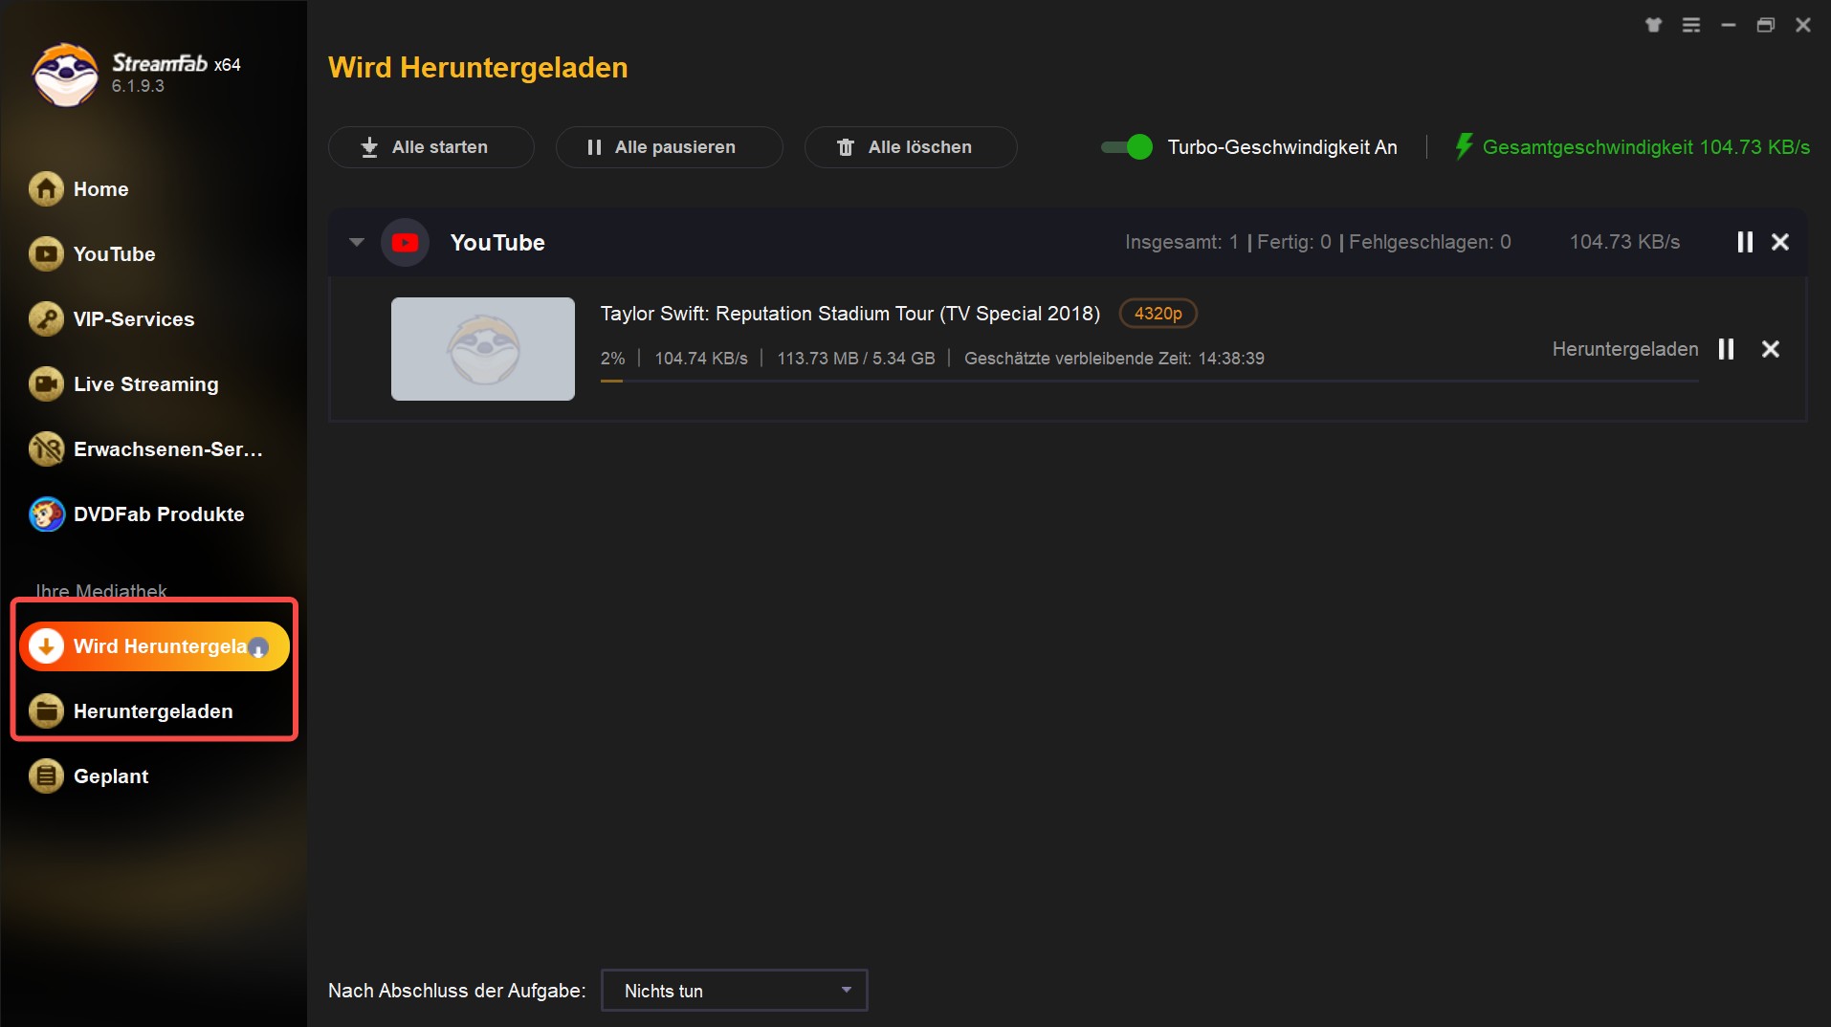Click Gesamtgeschwindigkeit 104.73 KB/s text
This screenshot has height=1027, width=1831.
[1645, 147]
